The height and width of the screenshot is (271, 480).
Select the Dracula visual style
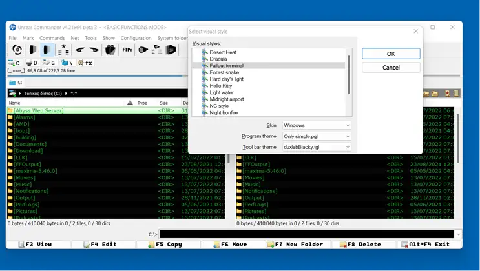pos(218,59)
